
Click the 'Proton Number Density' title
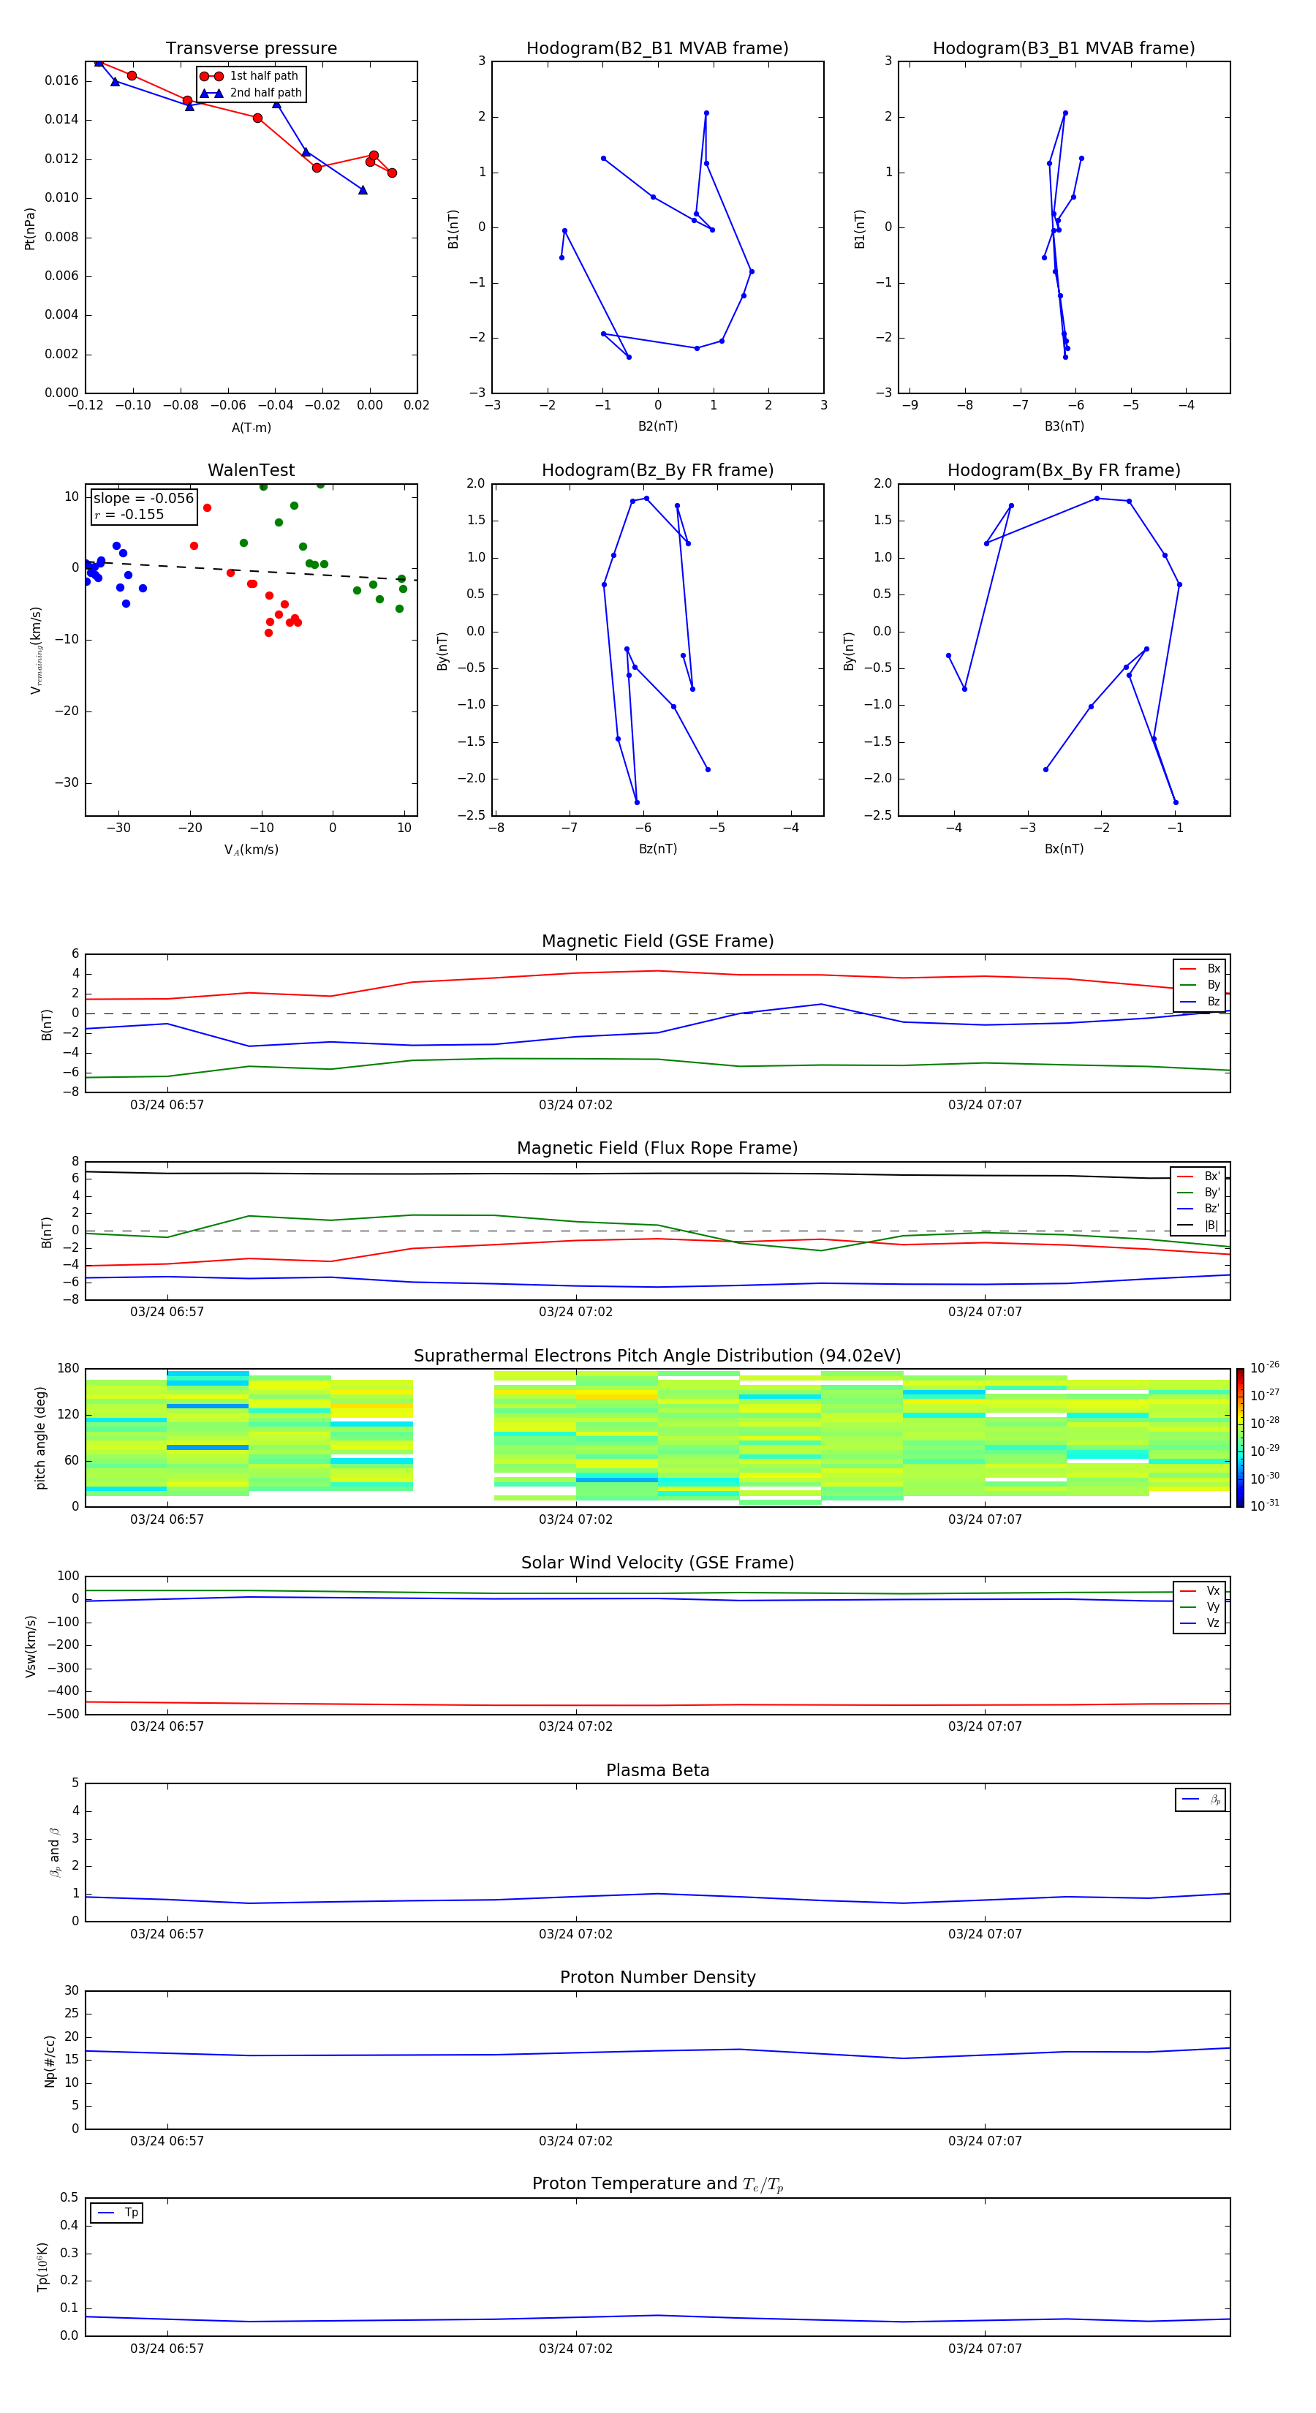click(x=657, y=1977)
